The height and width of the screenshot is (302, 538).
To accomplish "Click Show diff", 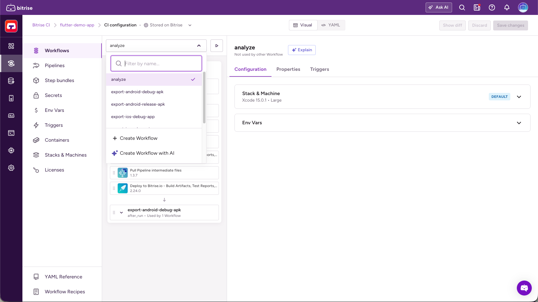I will pos(452,25).
